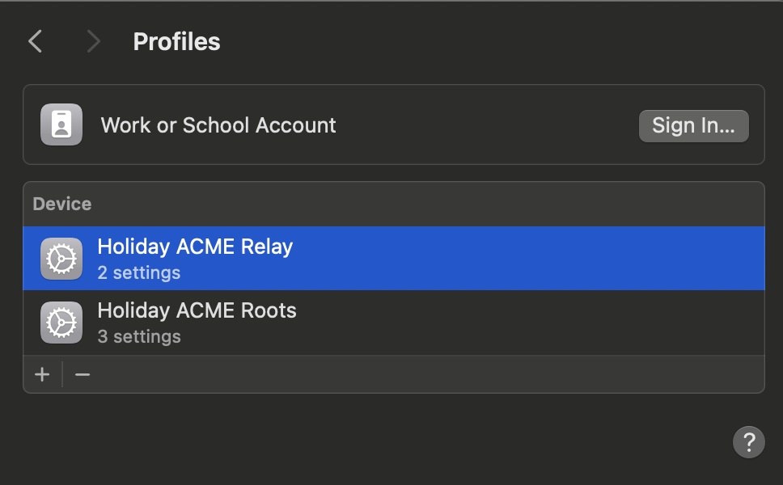783x485 pixels.
Task: Click the Profiles page title
Action: coord(176,42)
